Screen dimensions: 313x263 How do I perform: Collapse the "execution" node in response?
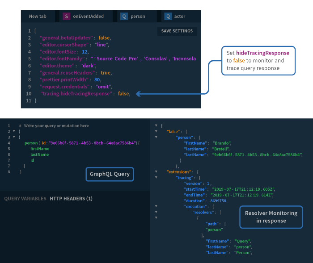click(x=156, y=206)
